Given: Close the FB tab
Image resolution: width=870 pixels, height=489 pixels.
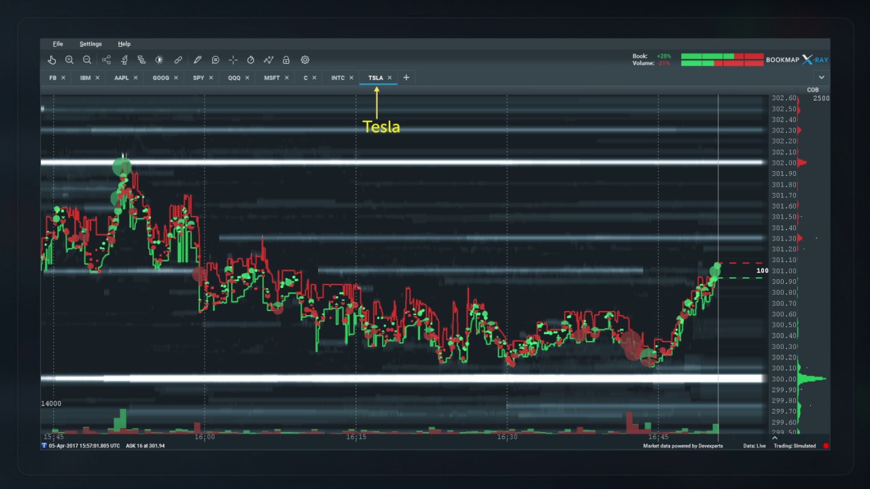Looking at the screenshot, I should [x=63, y=78].
